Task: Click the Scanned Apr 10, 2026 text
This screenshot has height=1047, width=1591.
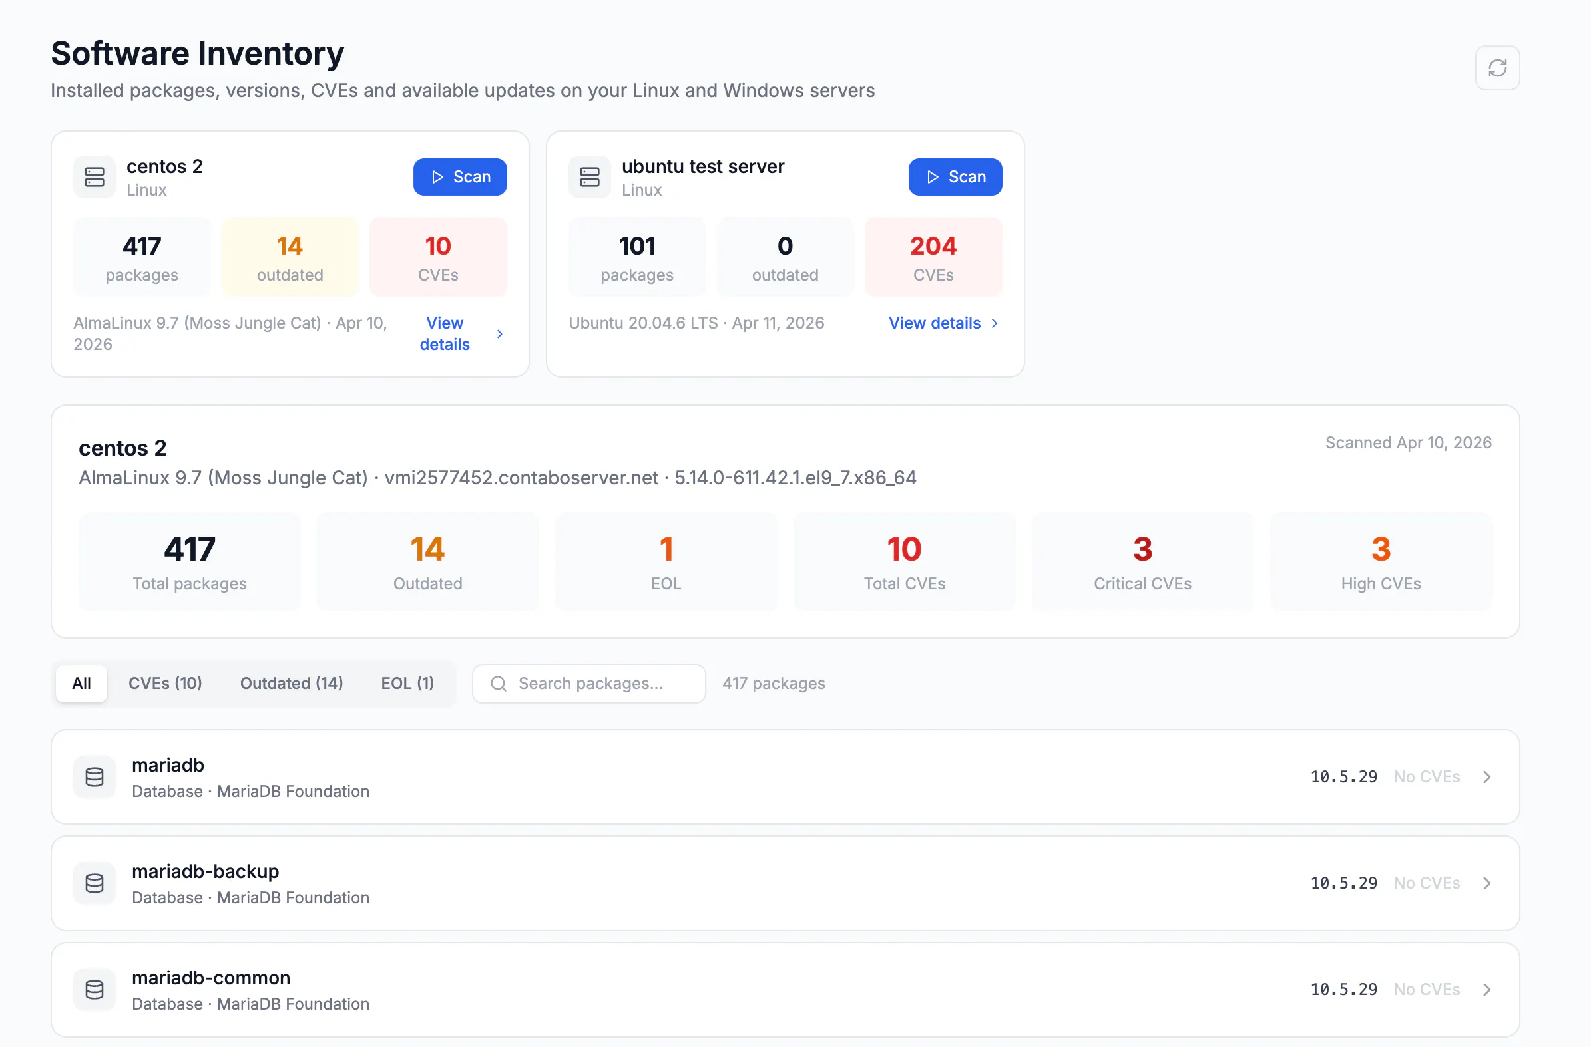Action: pyautogui.click(x=1409, y=443)
